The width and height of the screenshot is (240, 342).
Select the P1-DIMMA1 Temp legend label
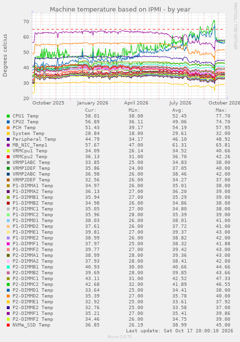coord(33,186)
